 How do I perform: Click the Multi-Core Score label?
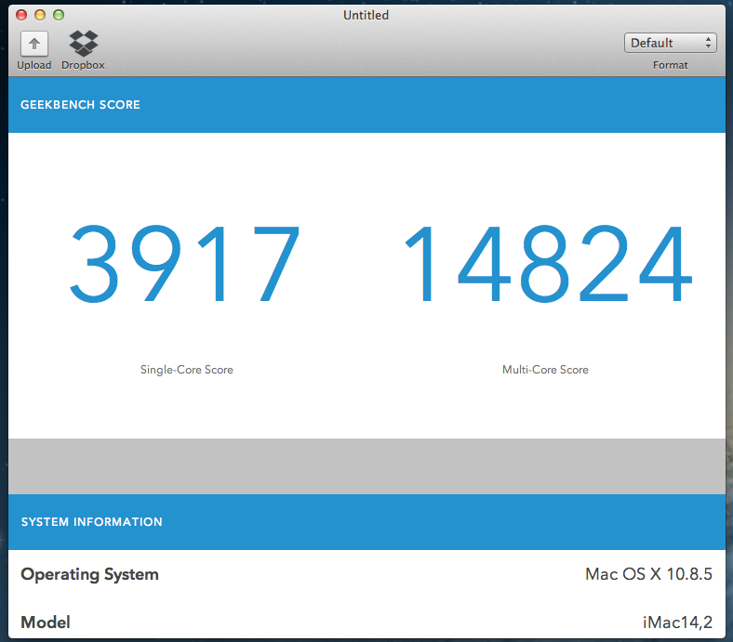coord(545,370)
